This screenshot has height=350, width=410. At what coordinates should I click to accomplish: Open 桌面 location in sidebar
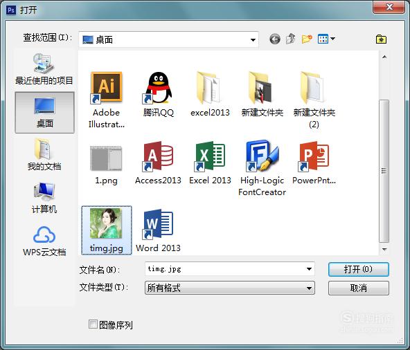click(x=44, y=112)
